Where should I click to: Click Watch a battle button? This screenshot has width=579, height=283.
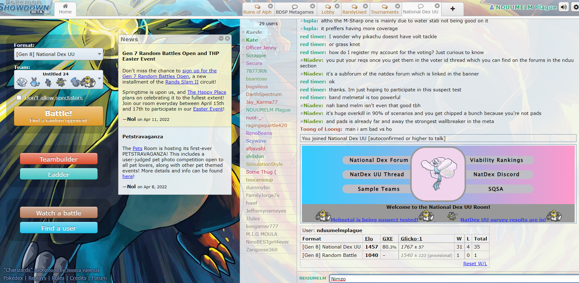tap(58, 213)
